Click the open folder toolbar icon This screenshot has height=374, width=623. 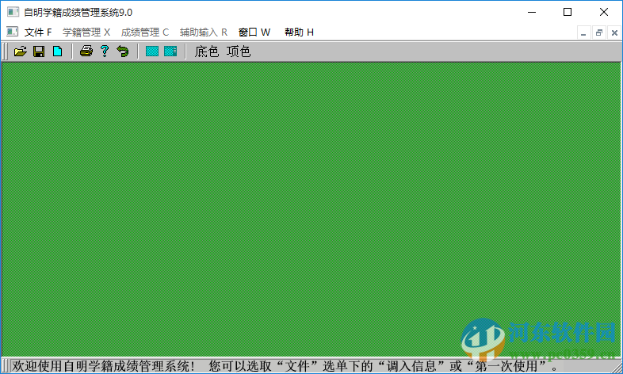(21, 52)
